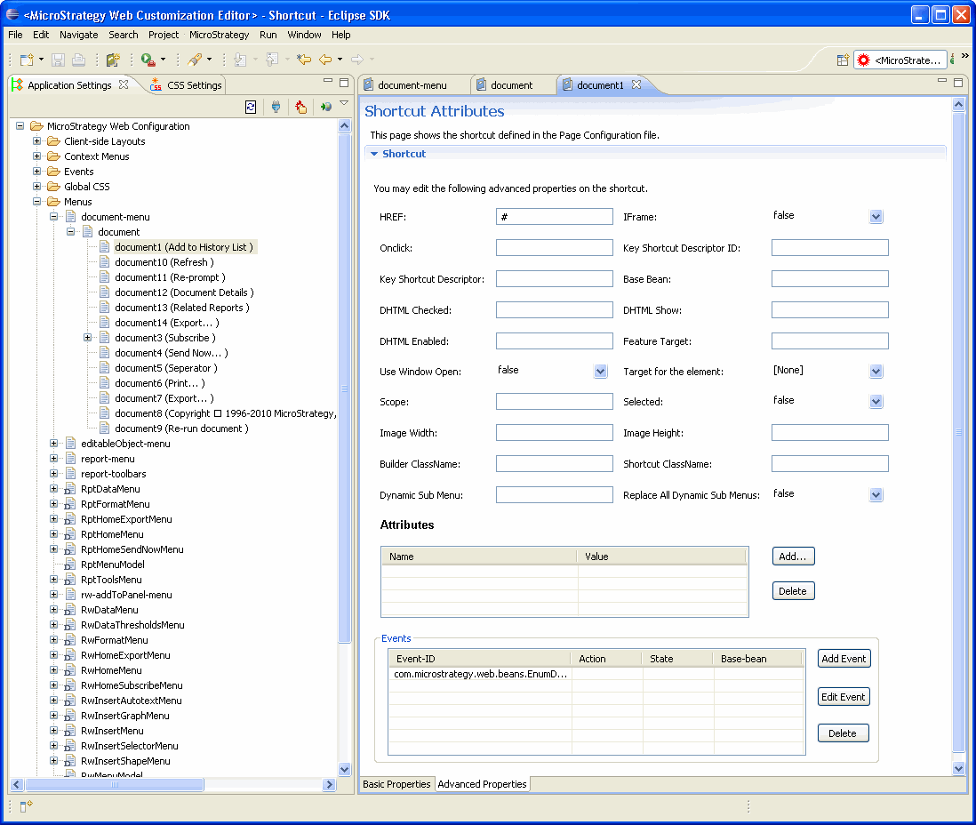Image resolution: width=976 pixels, height=825 pixels.
Task: Go to the last edit location
Action: [x=304, y=60]
